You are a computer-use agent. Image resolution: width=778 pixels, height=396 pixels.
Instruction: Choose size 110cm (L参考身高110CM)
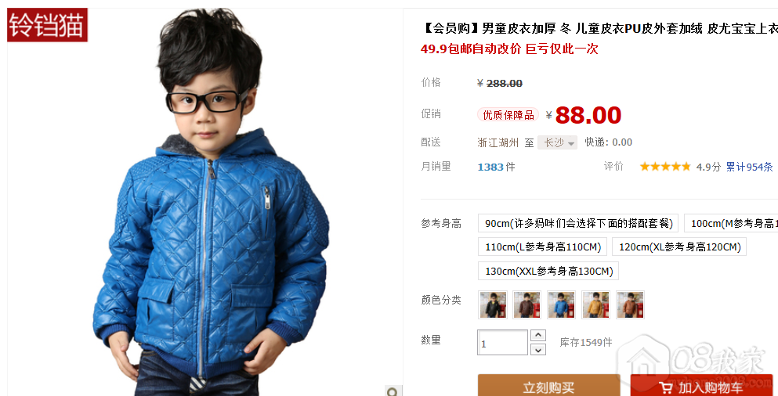(x=542, y=247)
